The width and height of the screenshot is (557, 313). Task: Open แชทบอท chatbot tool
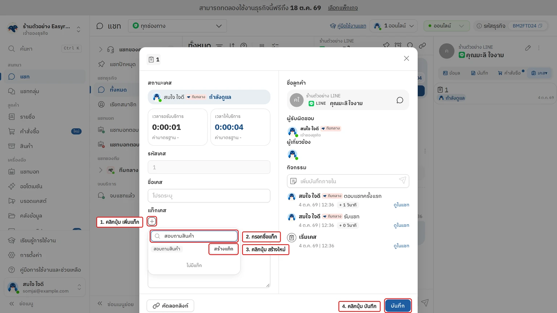click(45, 171)
